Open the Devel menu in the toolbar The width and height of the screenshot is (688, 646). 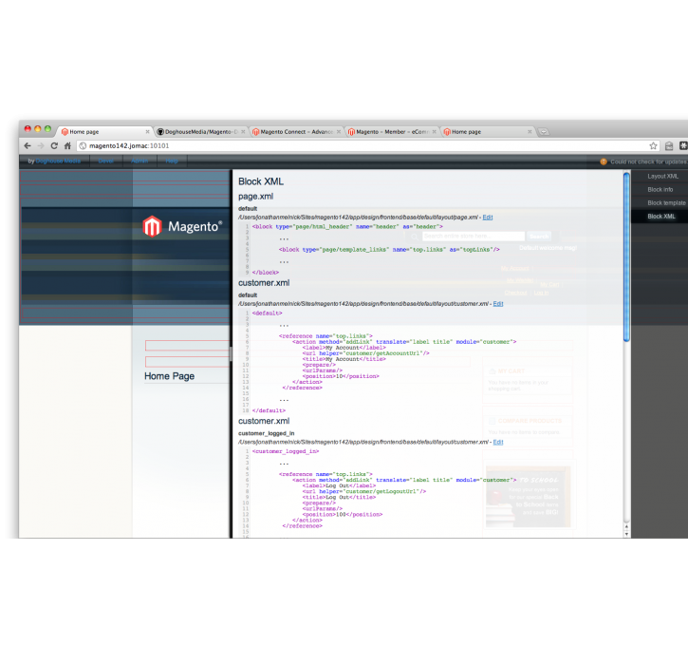(105, 161)
